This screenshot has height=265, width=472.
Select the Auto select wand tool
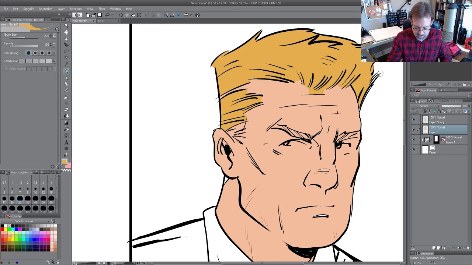point(66,58)
